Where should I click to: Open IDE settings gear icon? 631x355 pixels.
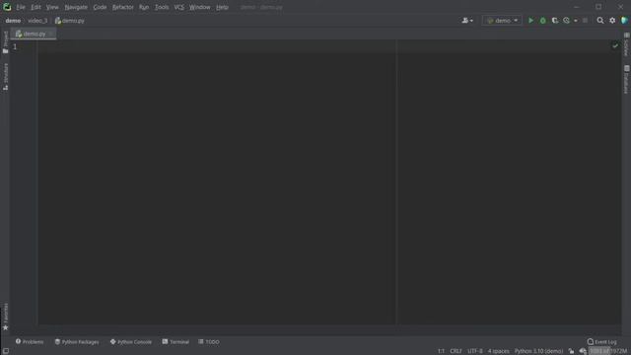pos(612,21)
